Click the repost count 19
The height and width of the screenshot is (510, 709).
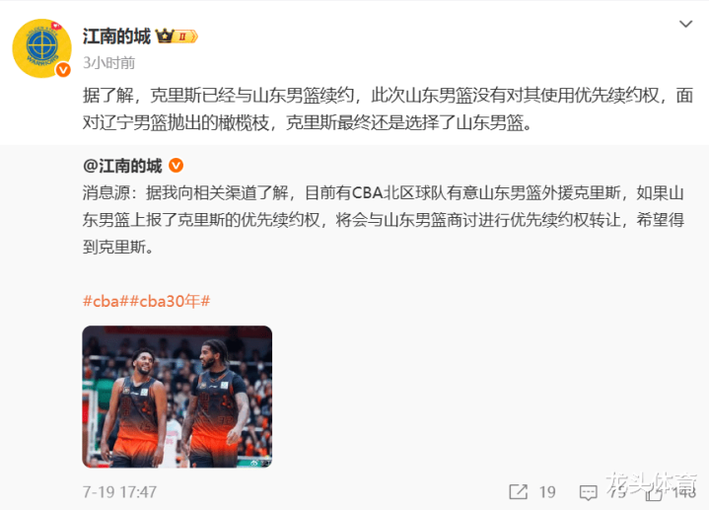(547, 492)
